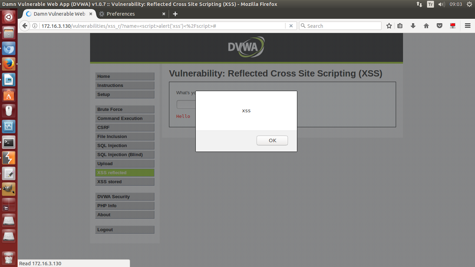Click the X stop button in address bar
The height and width of the screenshot is (267, 475).
tap(291, 26)
